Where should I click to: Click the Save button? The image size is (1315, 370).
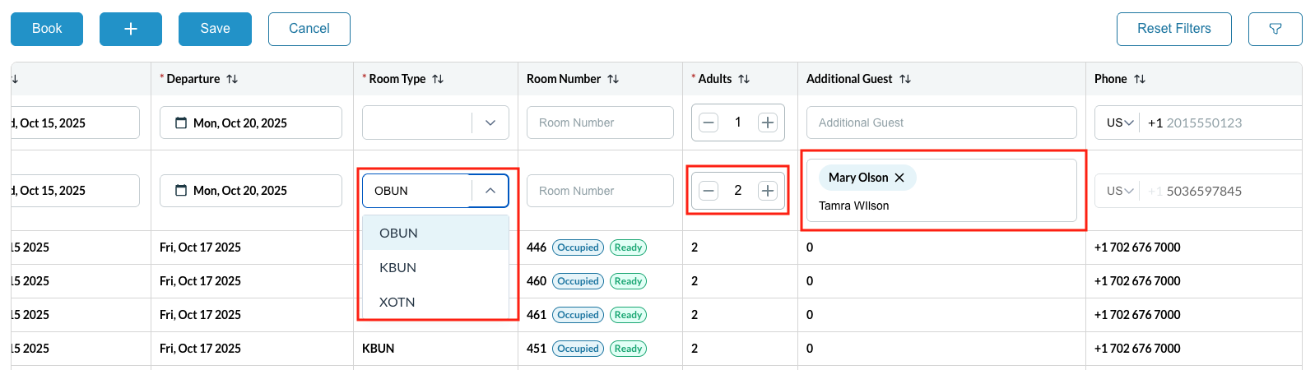tap(215, 29)
